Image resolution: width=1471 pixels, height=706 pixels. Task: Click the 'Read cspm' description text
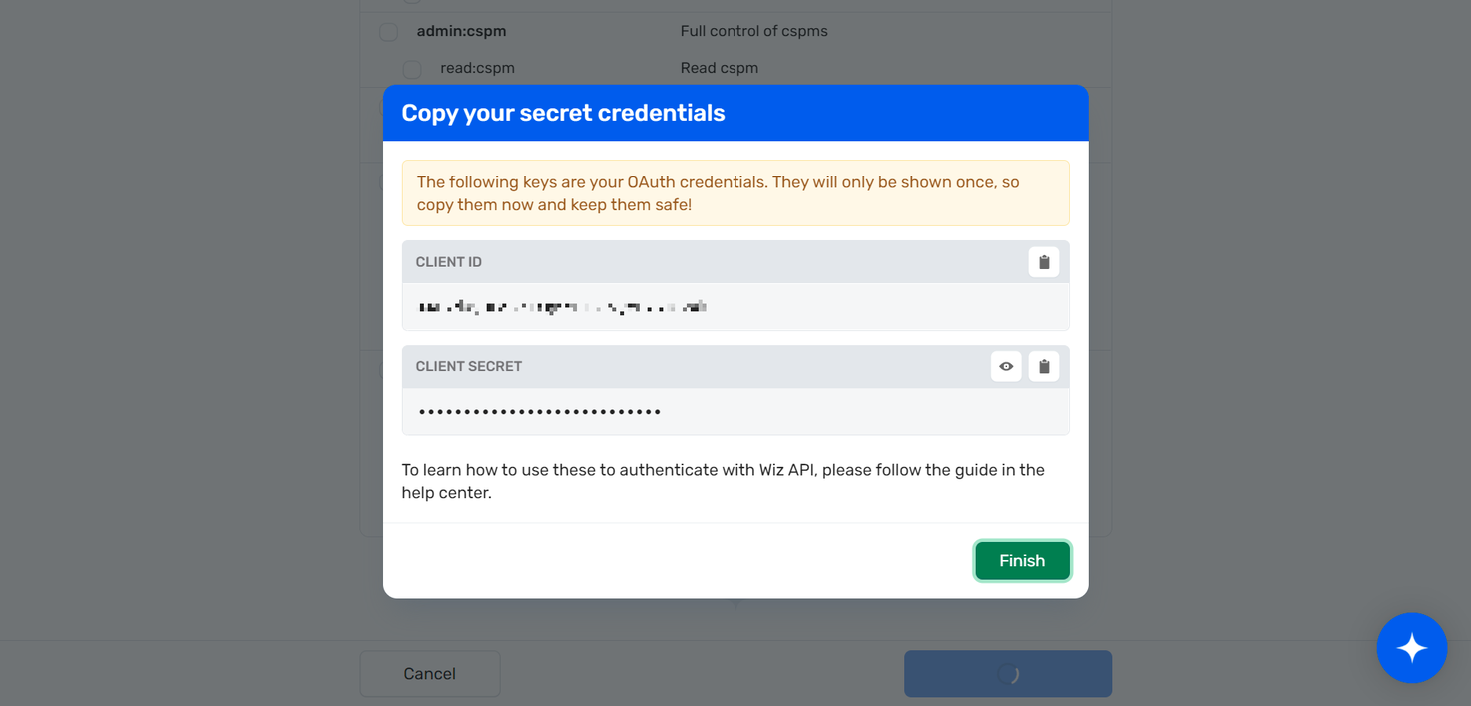[720, 68]
